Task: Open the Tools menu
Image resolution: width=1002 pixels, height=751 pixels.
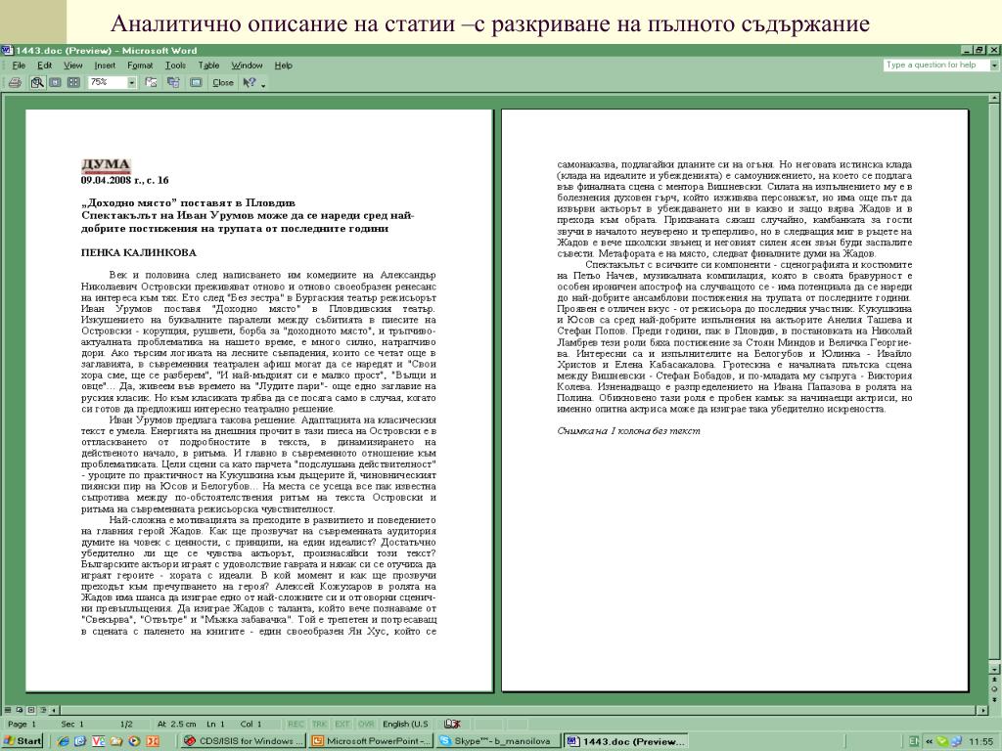Action: (x=175, y=66)
